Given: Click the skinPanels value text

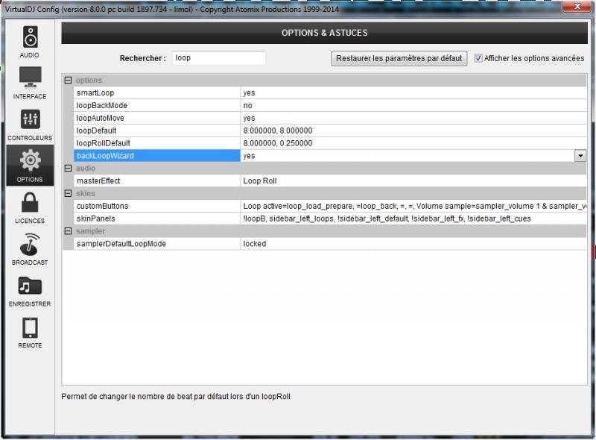Looking at the screenshot, I should coord(387,219).
